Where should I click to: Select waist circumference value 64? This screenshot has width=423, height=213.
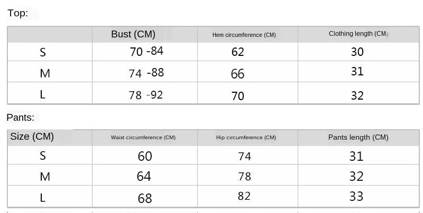143,176
